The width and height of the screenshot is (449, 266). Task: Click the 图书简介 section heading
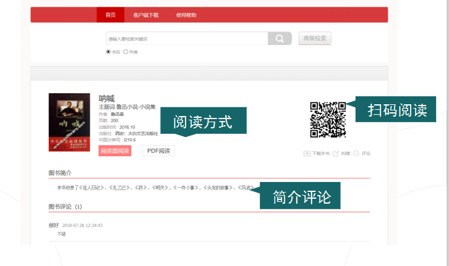pos(61,173)
